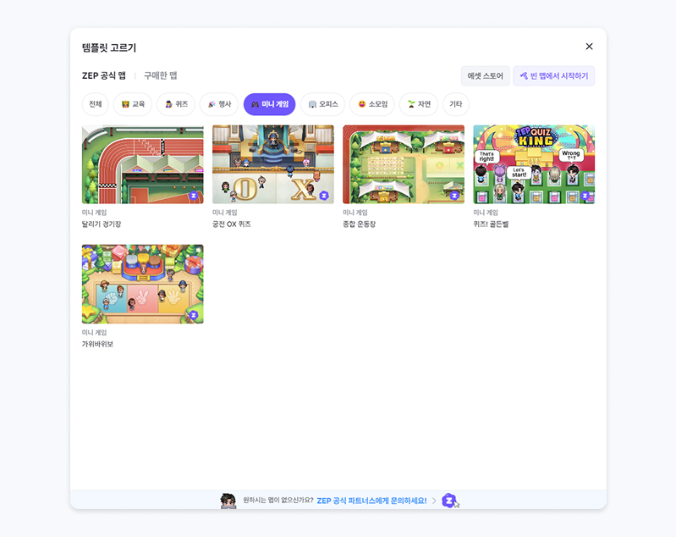Open the 종합 운동장 template thumbnail

pos(404,164)
